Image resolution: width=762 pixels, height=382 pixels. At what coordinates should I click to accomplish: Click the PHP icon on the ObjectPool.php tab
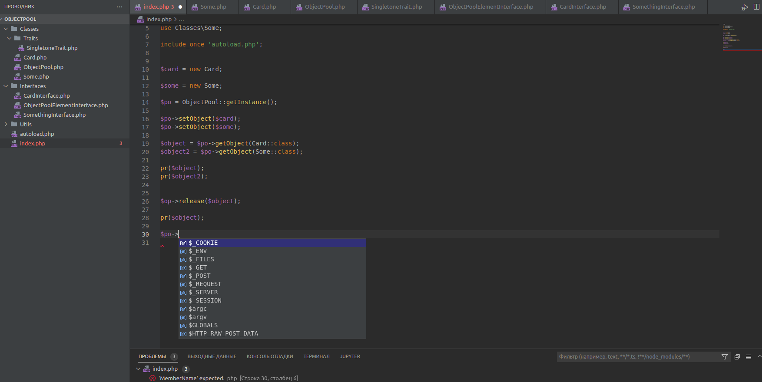click(299, 7)
